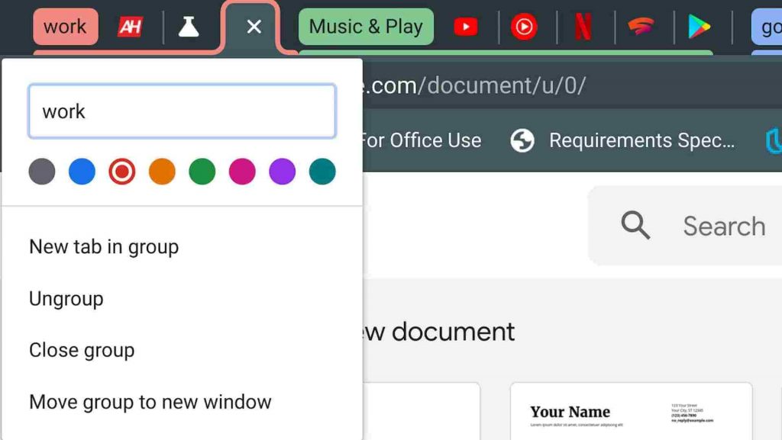Click the globe icon of Requirements Spec bookmark
782x440 pixels.
[x=522, y=140]
